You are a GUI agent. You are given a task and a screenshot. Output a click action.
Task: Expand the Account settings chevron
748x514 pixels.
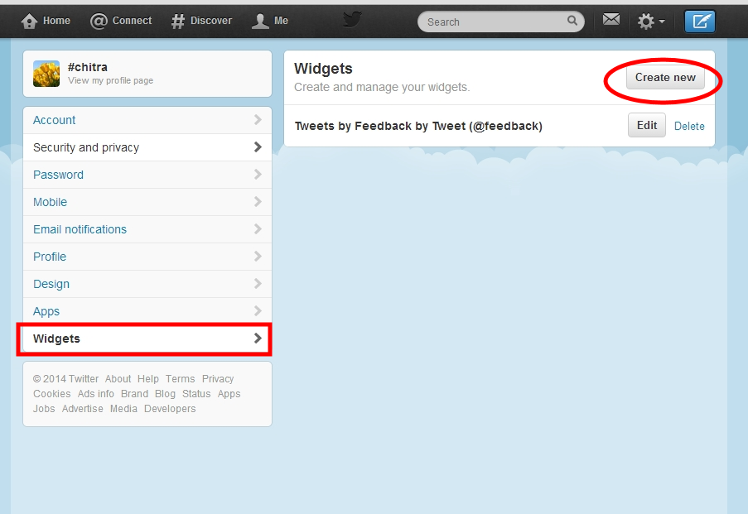(258, 120)
